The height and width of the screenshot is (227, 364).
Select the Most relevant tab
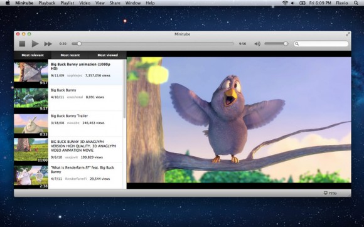pyautogui.click(x=33, y=55)
